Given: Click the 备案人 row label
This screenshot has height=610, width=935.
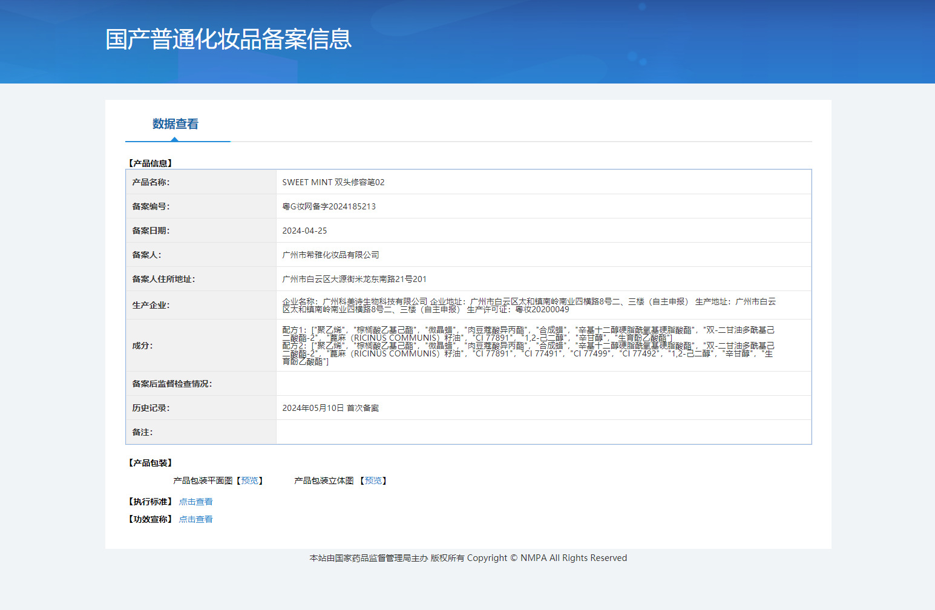Looking at the screenshot, I should click(146, 255).
